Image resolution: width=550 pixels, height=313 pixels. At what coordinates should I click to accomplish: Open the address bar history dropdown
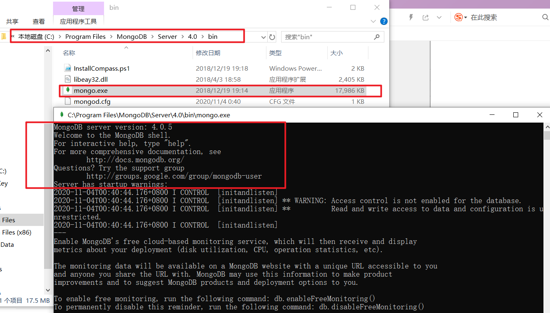[x=264, y=37]
